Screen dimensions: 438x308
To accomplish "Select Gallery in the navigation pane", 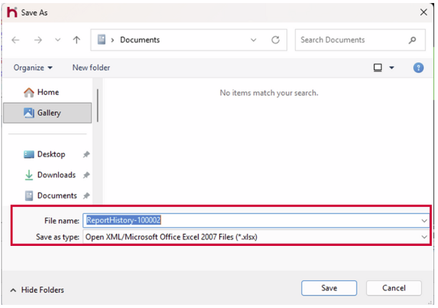I will (x=48, y=113).
